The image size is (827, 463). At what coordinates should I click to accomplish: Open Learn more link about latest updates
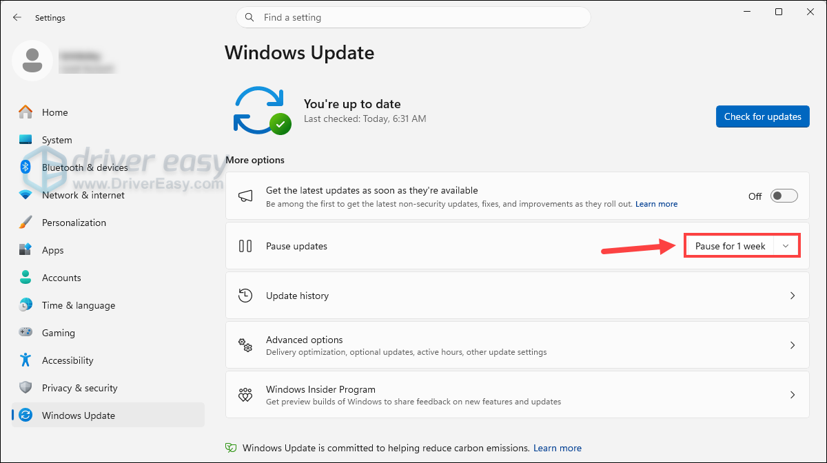656,204
